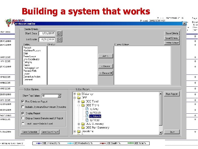Expand the OEE Summary tree node

[79, 124]
